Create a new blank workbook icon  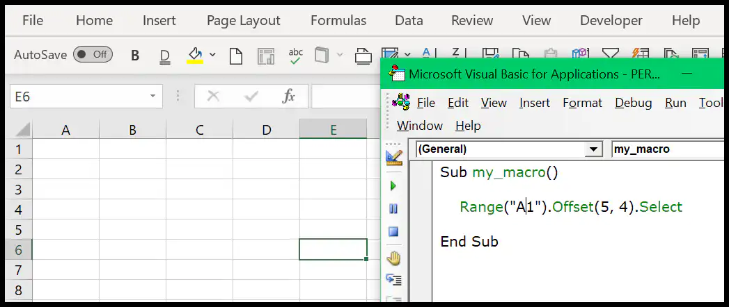pyautogui.click(x=236, y=56)
